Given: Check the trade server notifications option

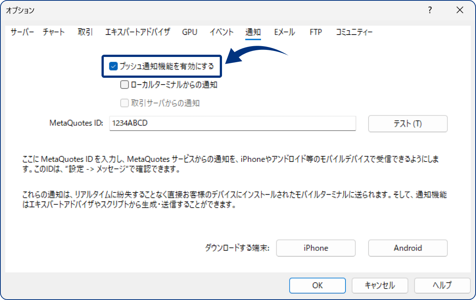Looking at the screenshot, I should tap(124, 103).
